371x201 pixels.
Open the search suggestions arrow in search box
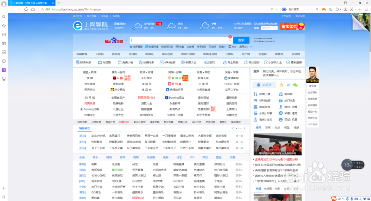[x=230, y=40]
